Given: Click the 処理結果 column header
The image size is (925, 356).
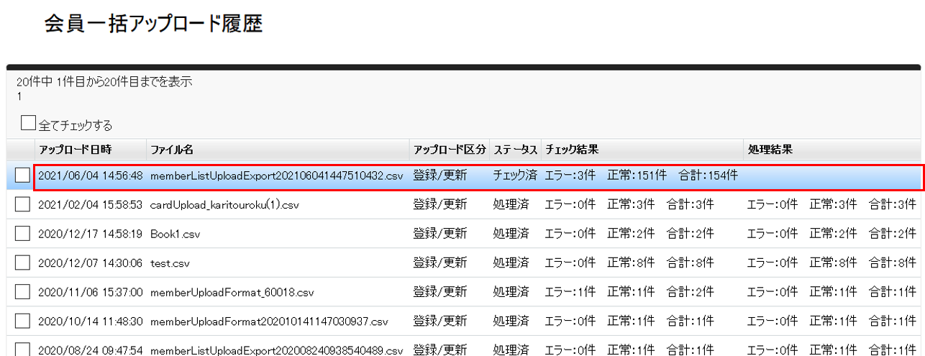Looking at the screenshot, I should 770,150.
